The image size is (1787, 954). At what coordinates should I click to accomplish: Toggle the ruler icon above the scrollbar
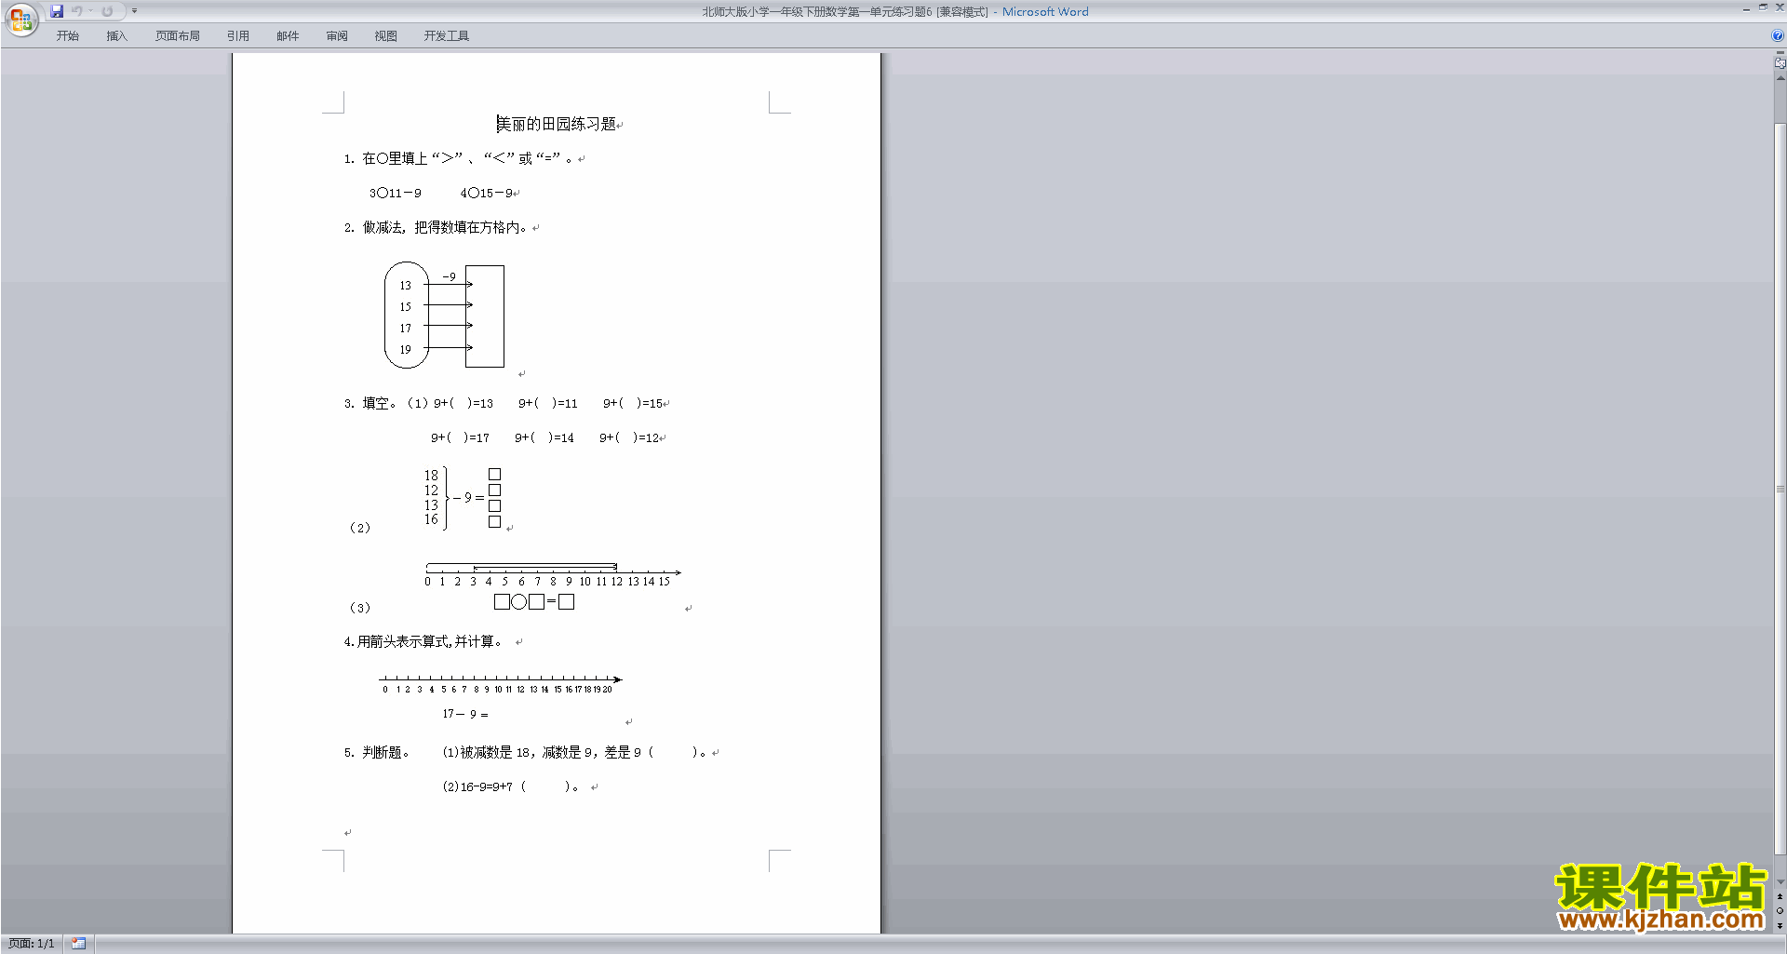[x=1780, y=63]
